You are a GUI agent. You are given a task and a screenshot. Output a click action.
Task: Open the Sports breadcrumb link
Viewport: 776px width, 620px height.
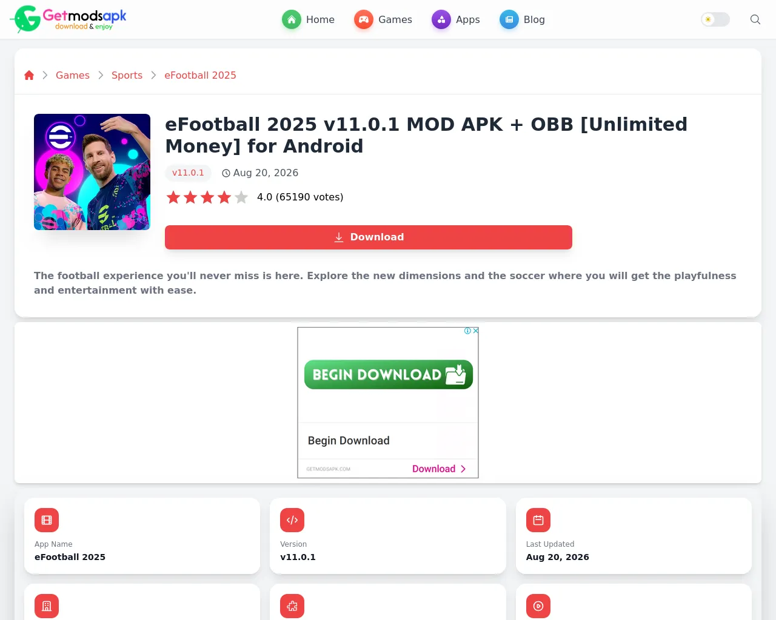tap(127, 75)
